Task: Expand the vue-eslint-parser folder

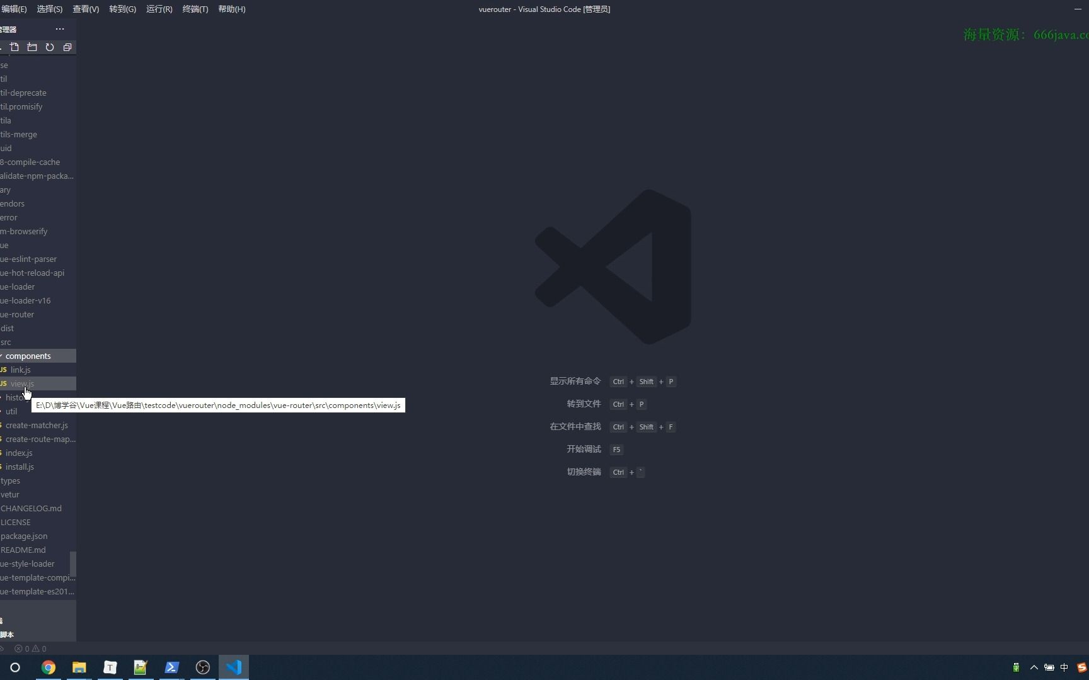Action: pos(38,259)
